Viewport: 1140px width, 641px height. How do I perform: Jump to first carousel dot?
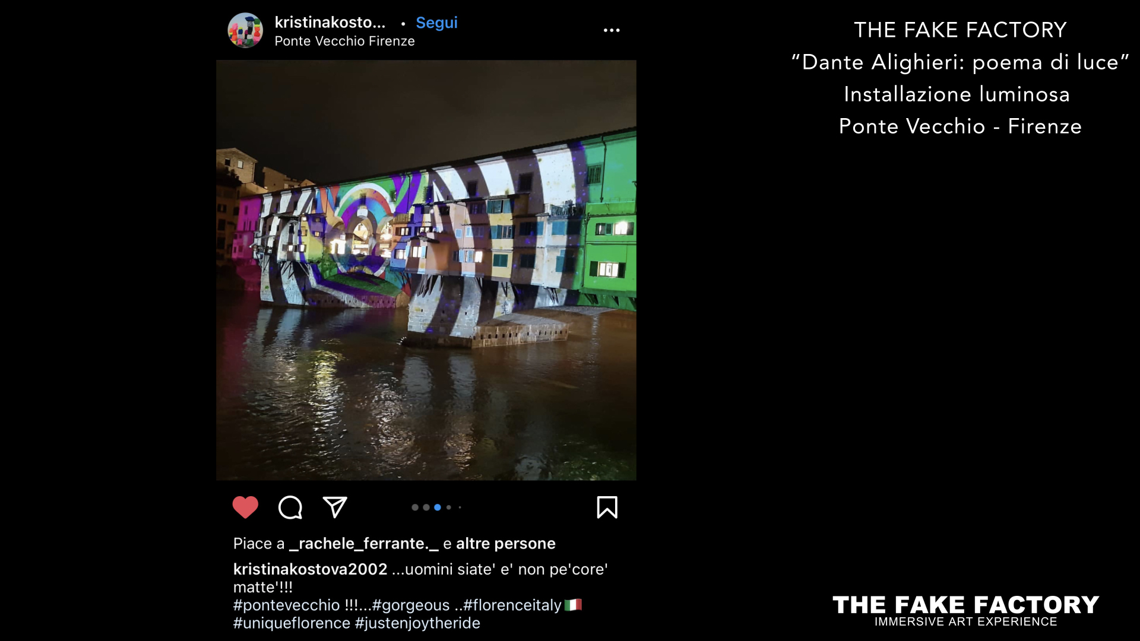click(x=415, y=507)
